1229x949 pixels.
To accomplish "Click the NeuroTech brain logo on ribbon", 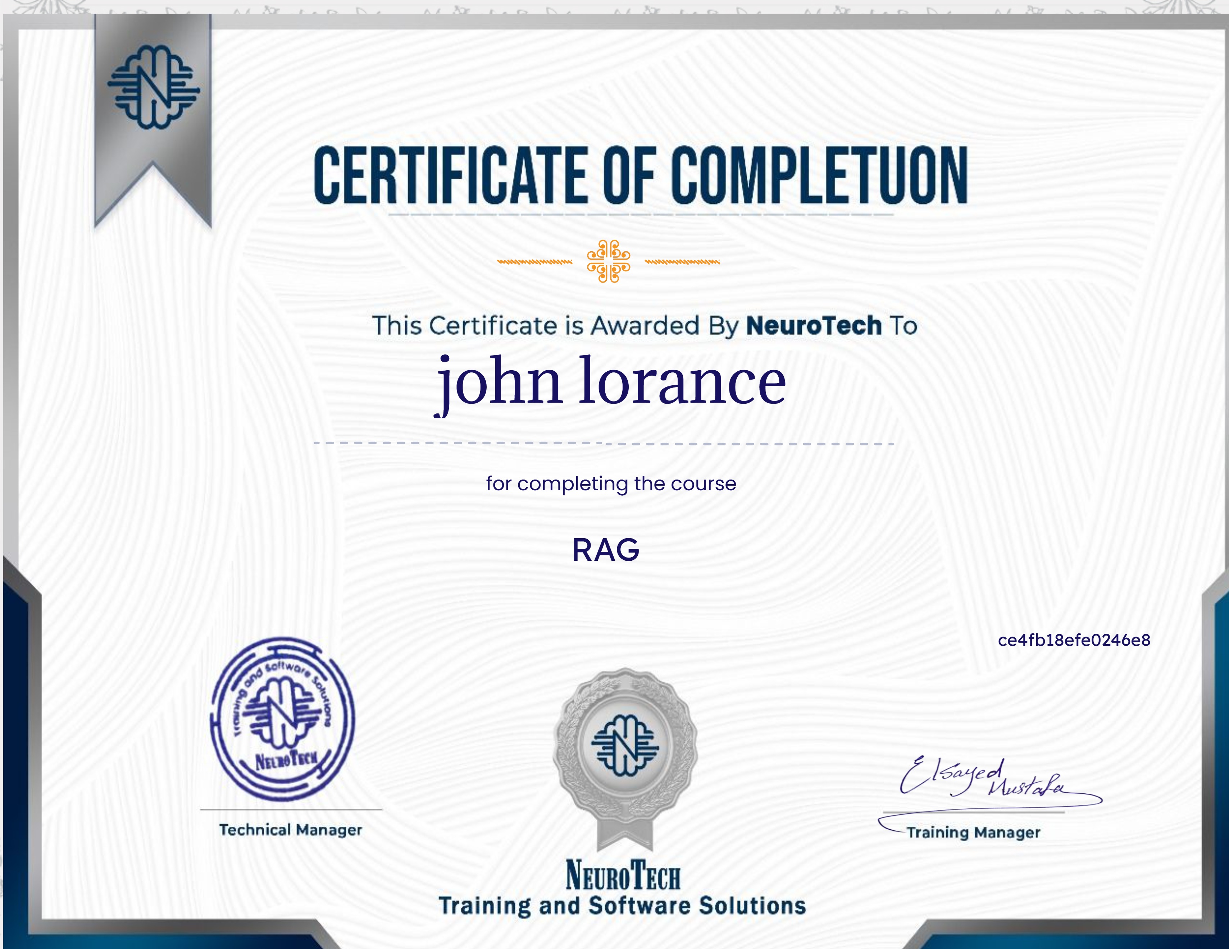I will 154,87.
